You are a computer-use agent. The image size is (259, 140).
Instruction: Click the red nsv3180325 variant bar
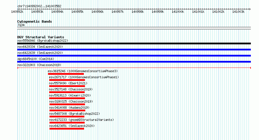67,104
